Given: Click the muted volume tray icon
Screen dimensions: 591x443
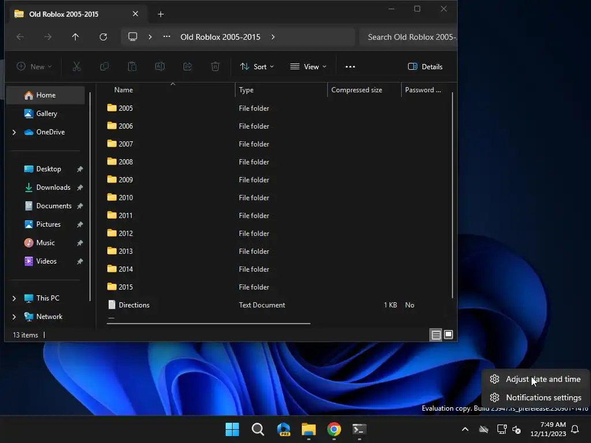Looking at the screenshot, I should click(x=517, y=429).
